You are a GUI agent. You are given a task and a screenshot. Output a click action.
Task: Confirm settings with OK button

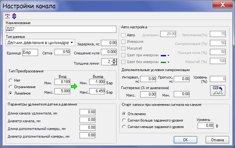(185, 140)
